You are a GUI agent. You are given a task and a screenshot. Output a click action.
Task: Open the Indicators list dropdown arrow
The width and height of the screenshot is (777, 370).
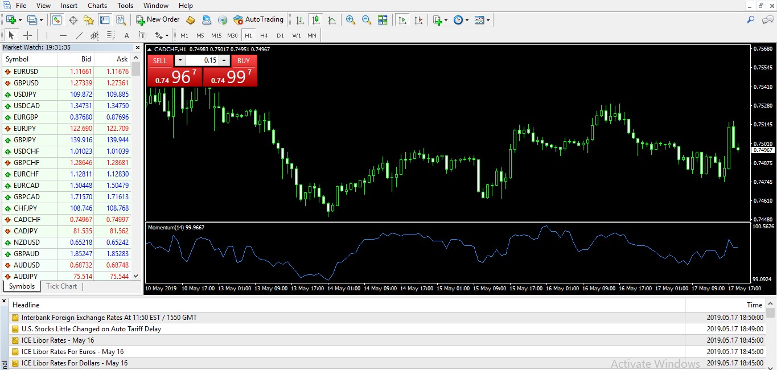tap(446, 20)
